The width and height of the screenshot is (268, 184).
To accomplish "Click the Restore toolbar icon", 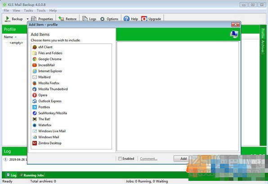I will click(61, 19).
